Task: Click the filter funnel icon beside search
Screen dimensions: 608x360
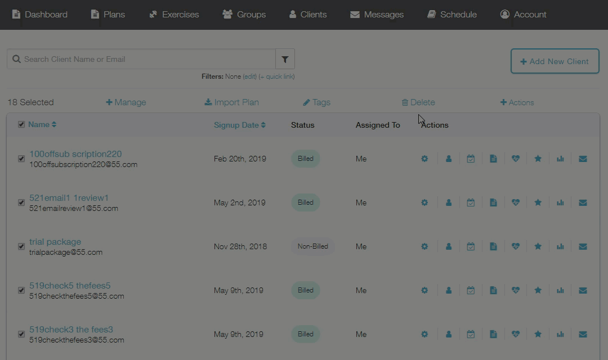Action: pos(285,59)
